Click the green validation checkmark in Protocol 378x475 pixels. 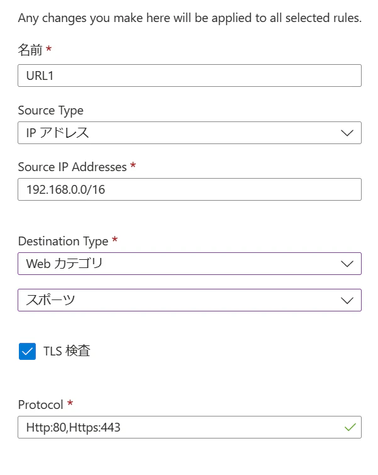click(350, 427)
